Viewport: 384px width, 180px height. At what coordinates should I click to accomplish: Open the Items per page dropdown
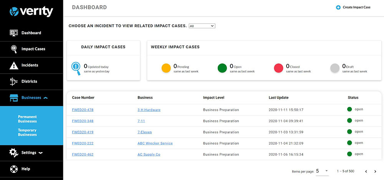[322, 171]
